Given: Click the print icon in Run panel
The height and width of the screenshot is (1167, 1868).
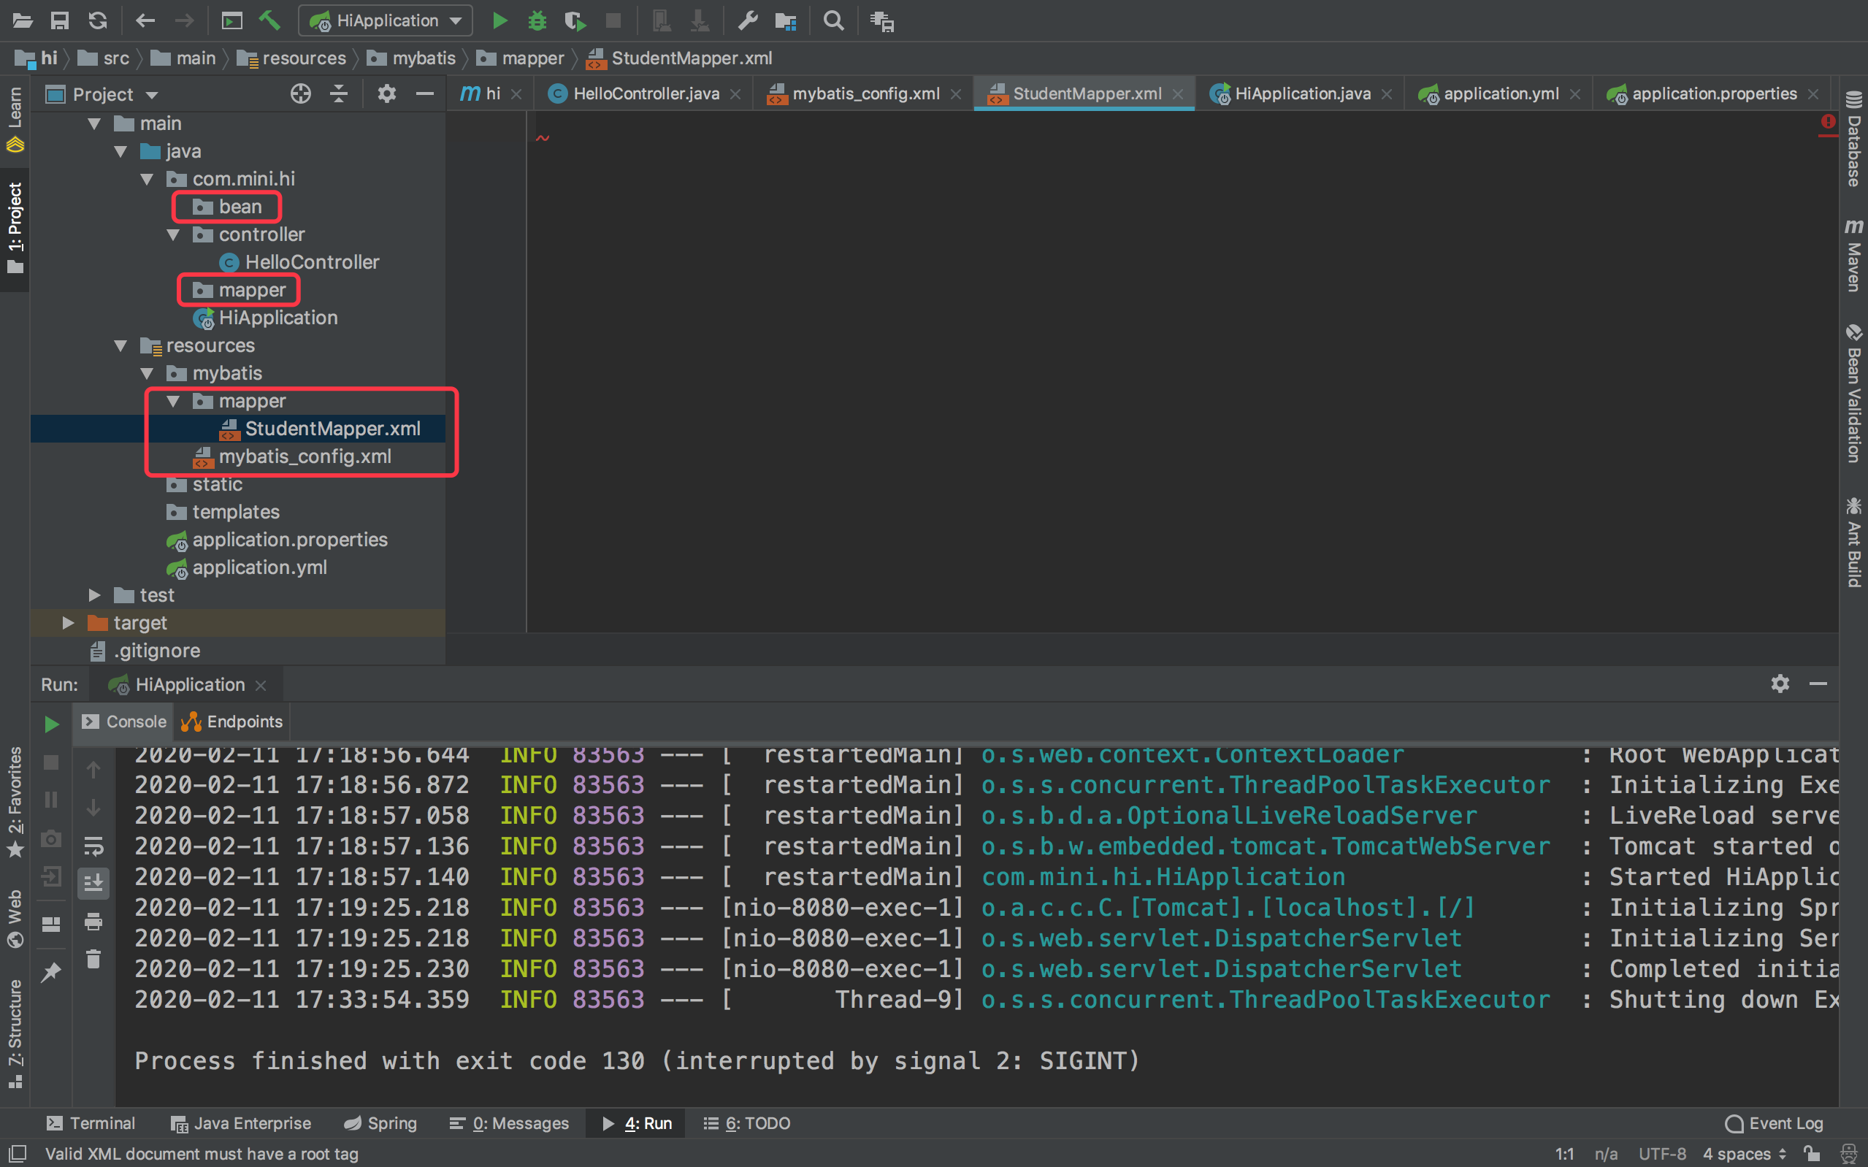Looking at the screenshot, I should [x=93, y=922].
